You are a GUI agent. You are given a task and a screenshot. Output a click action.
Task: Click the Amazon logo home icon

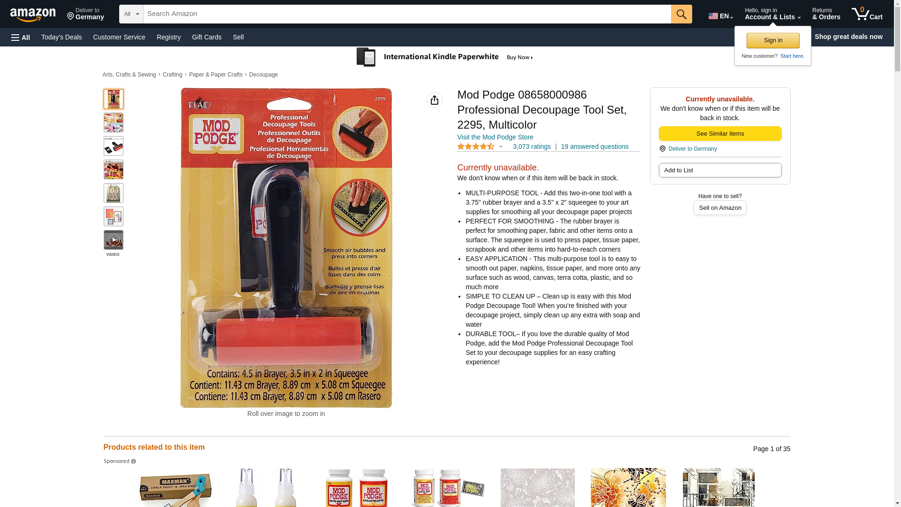click(33, 15)
